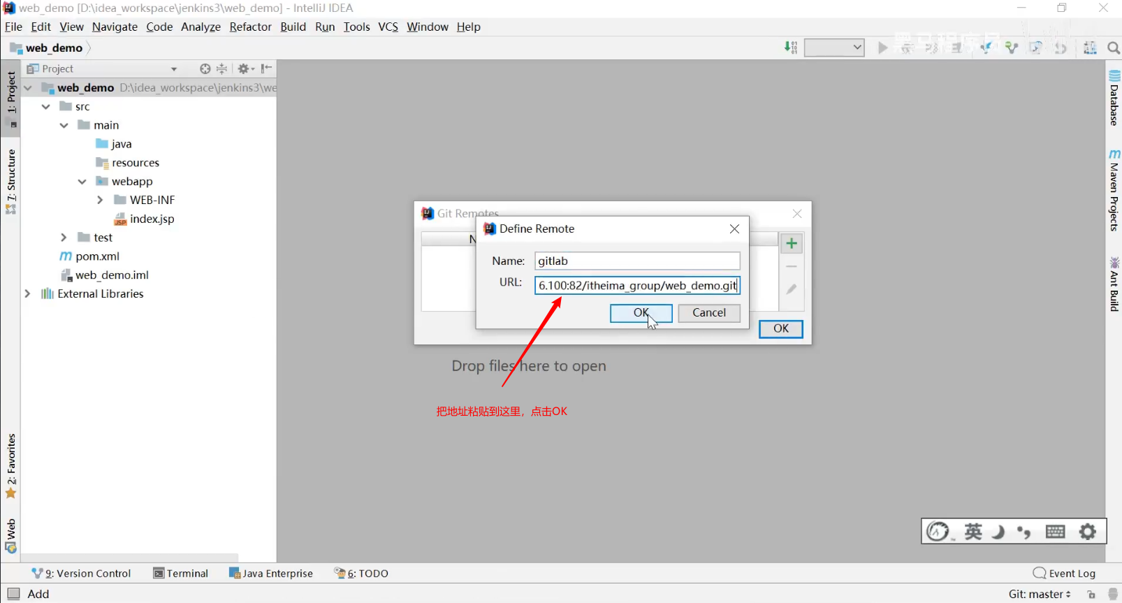
Task: Select pom.xml file
Action: pos(89,256)
